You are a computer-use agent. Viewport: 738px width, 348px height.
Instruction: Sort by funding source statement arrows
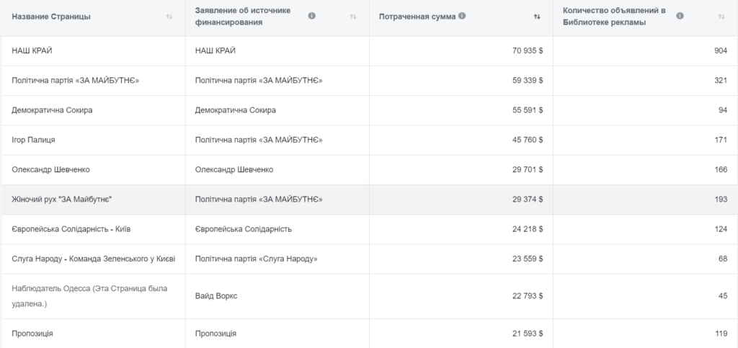click(353, 17)
